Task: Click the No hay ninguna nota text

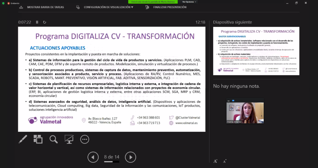Action: [x=236, y=86]
